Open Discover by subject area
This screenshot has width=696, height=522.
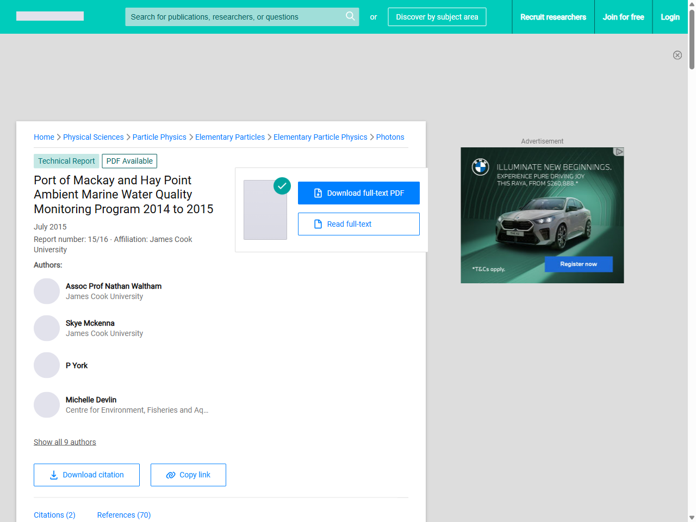pos(437,17)
